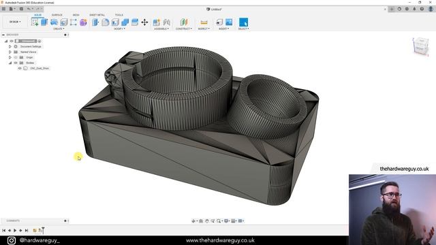The image size is (436, 245).
Task: Select the Offset Plane construct tool
Action: click(184, 22)
